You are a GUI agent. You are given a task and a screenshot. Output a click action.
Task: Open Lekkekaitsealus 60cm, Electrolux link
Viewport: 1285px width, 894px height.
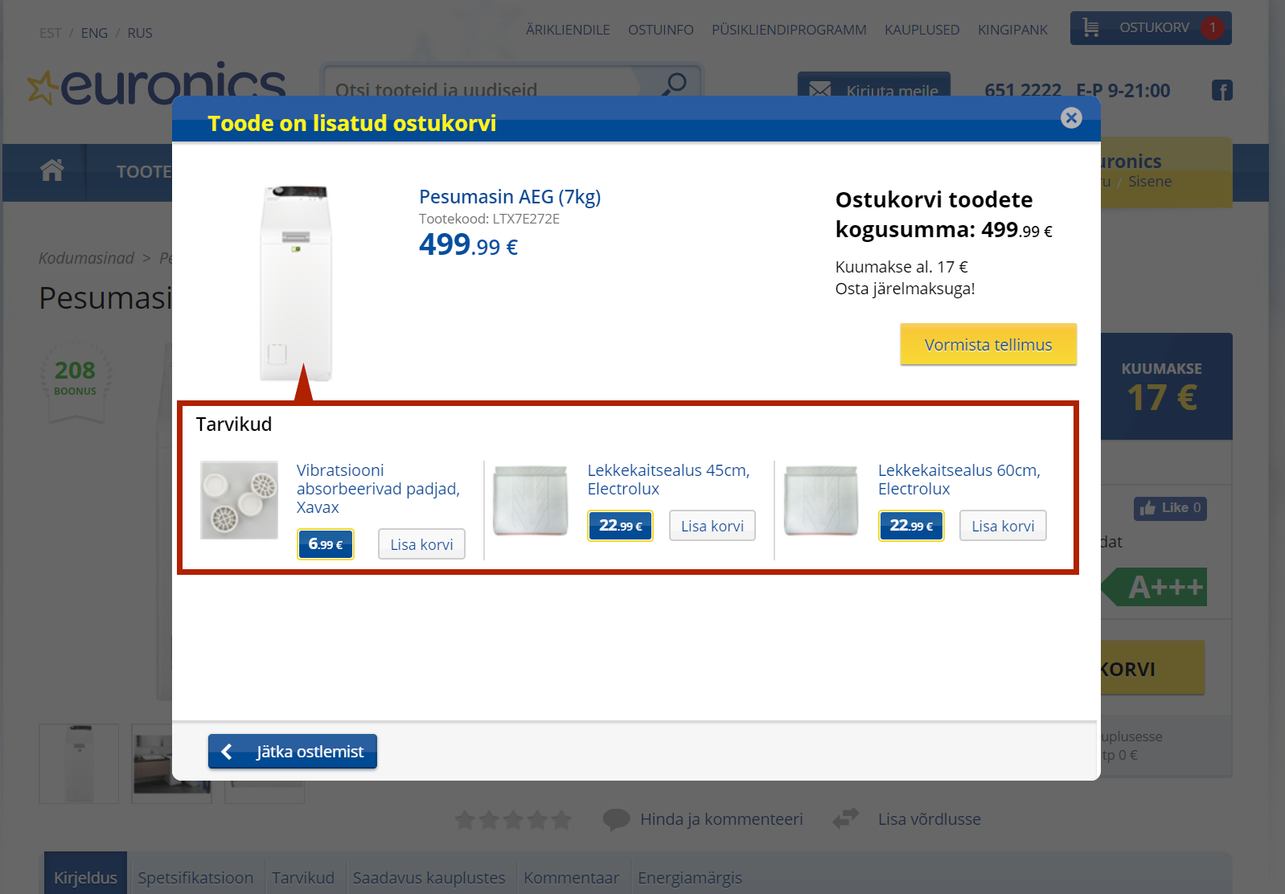point(959,480)
